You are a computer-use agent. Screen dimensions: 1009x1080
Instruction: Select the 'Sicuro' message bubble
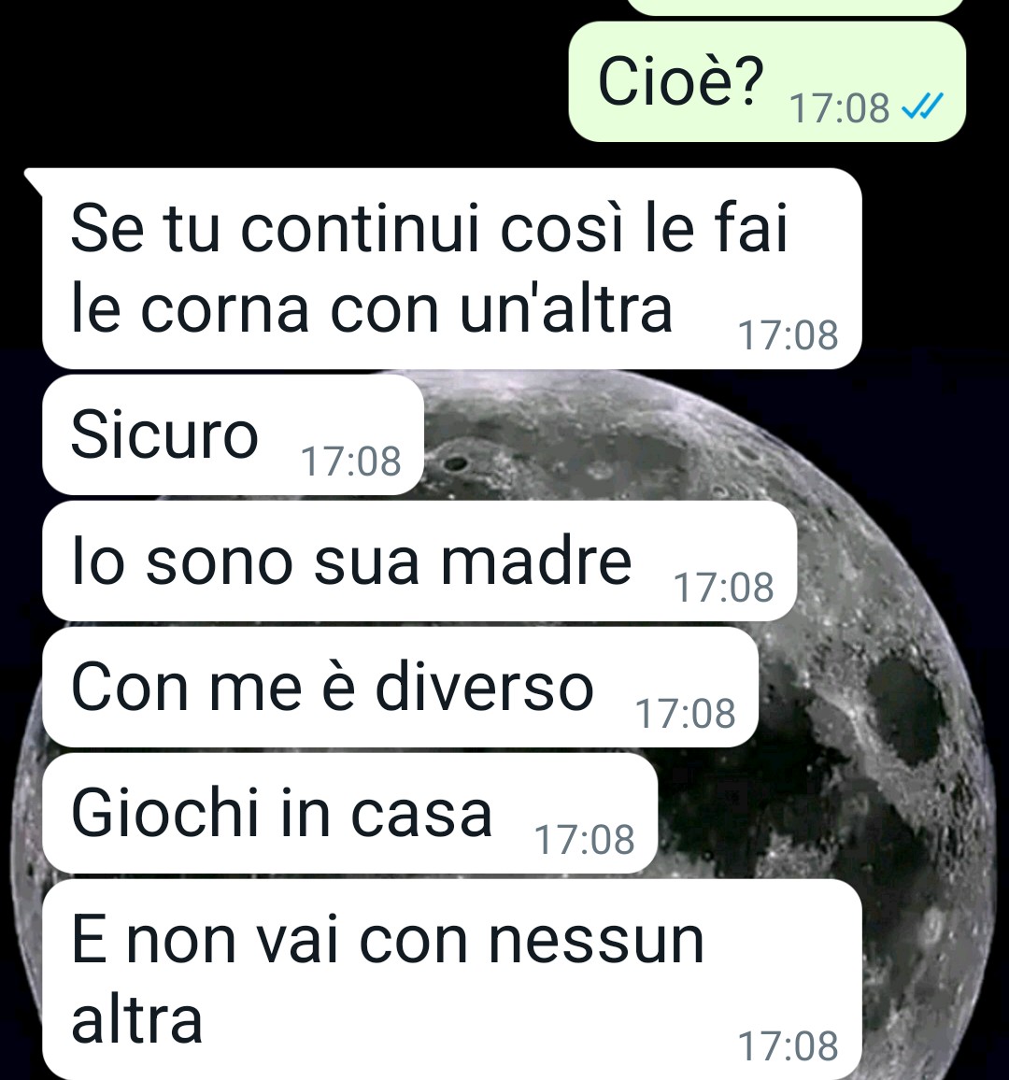233,434
